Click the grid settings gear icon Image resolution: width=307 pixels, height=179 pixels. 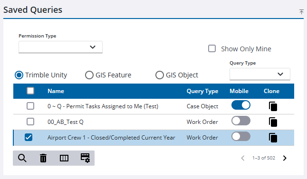(x=85, y=158)
